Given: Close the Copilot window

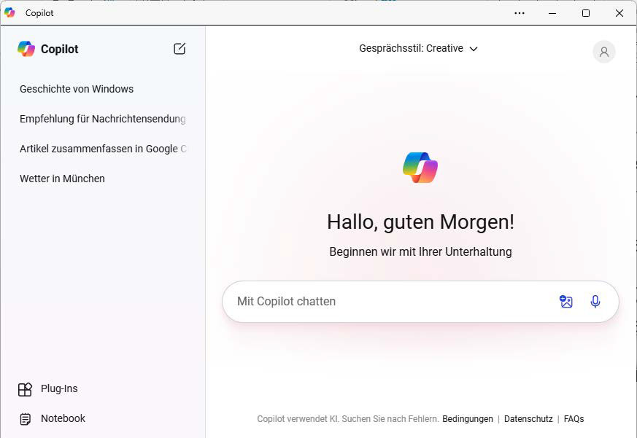Looking at the screenshot, I should pyautogui.click(x=619, y=13).
